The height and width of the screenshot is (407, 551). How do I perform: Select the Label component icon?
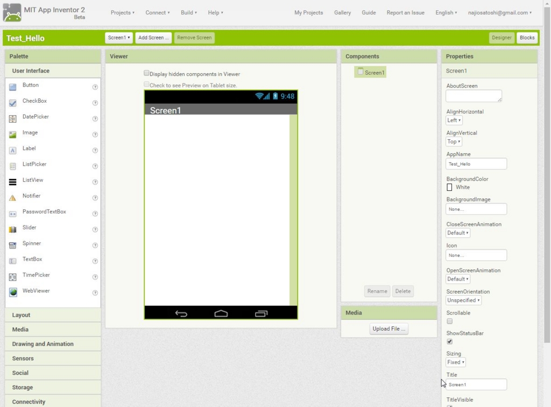pyautogui.click(x=13, y=151)
